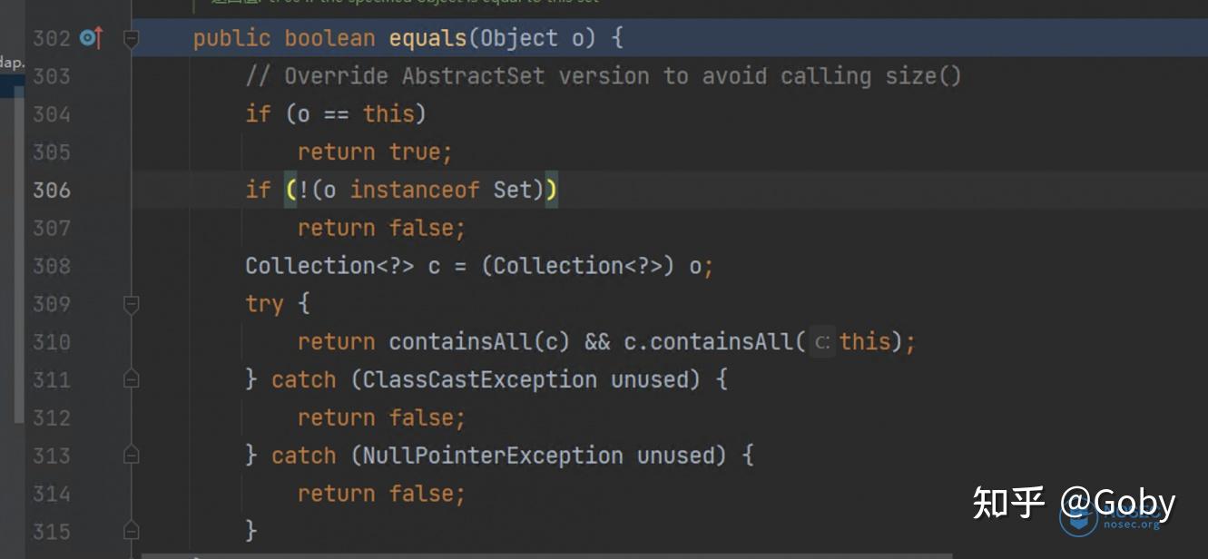Click the horizontal scrollbar below the editor
Image resolution: width=1208 pixels, height=559 pixels.
(x=546, y=555)
